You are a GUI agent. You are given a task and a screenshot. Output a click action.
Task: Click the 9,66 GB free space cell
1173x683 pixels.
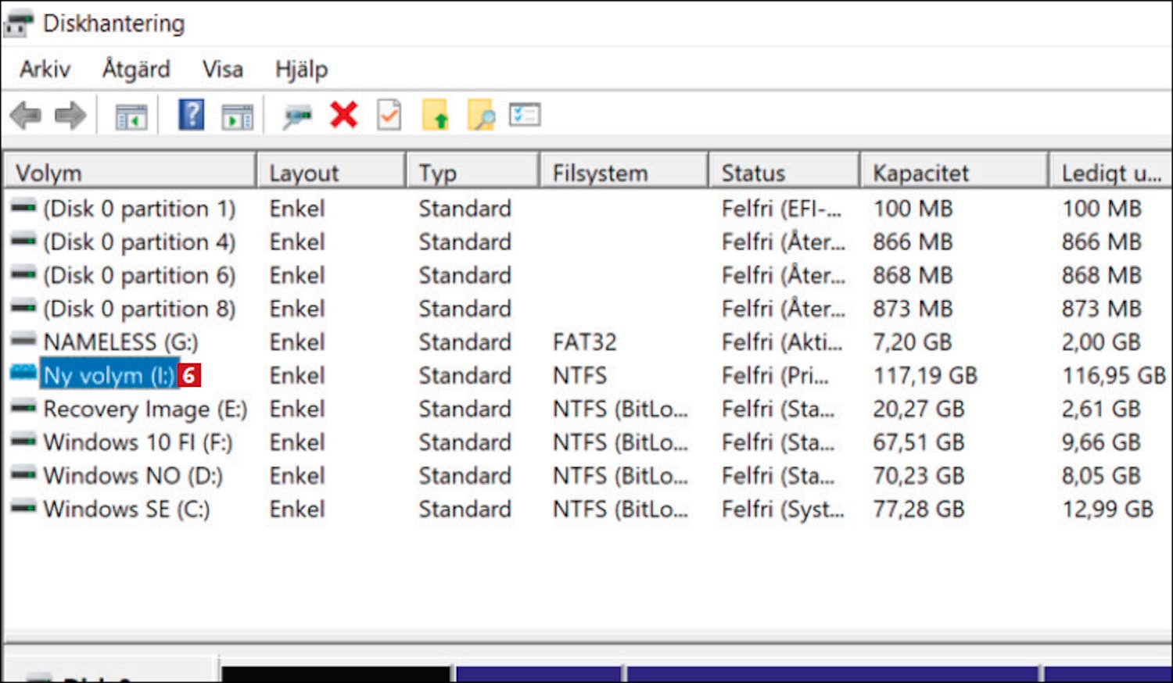[x=1101, y=443]
